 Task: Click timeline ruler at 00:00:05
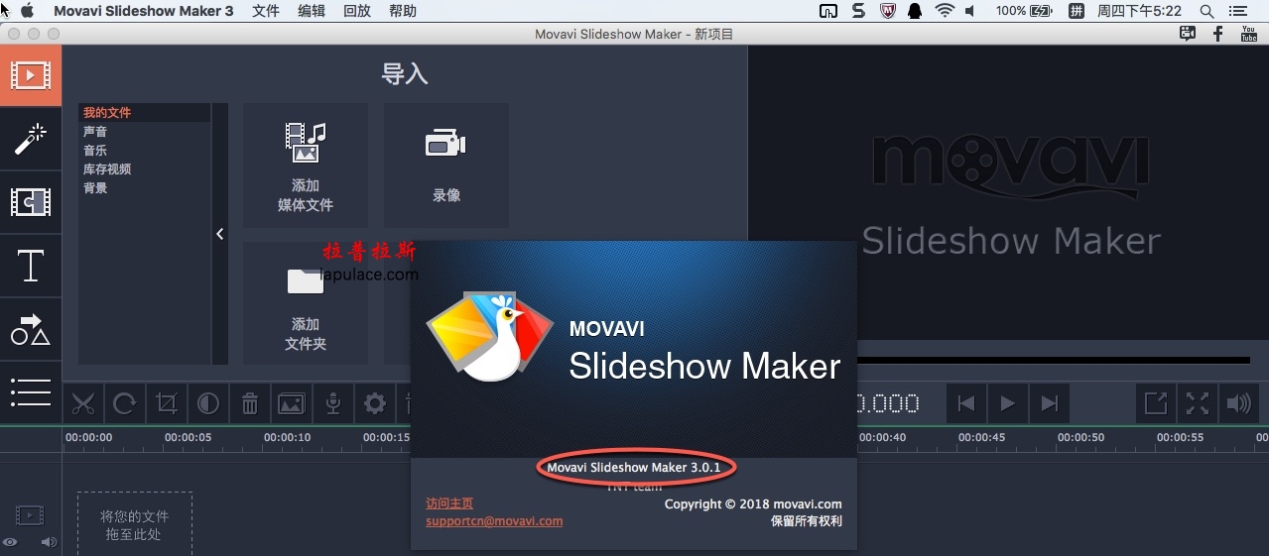(x=188, y=437)
